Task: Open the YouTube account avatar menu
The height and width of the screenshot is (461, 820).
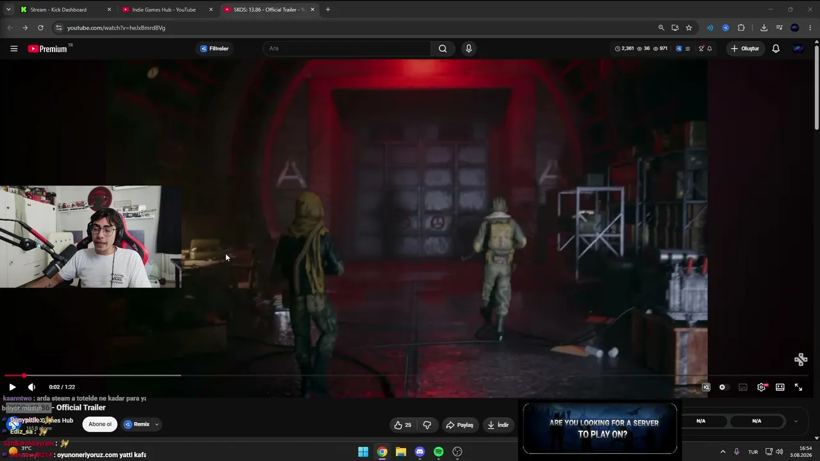Action: (x=798, y=49)
